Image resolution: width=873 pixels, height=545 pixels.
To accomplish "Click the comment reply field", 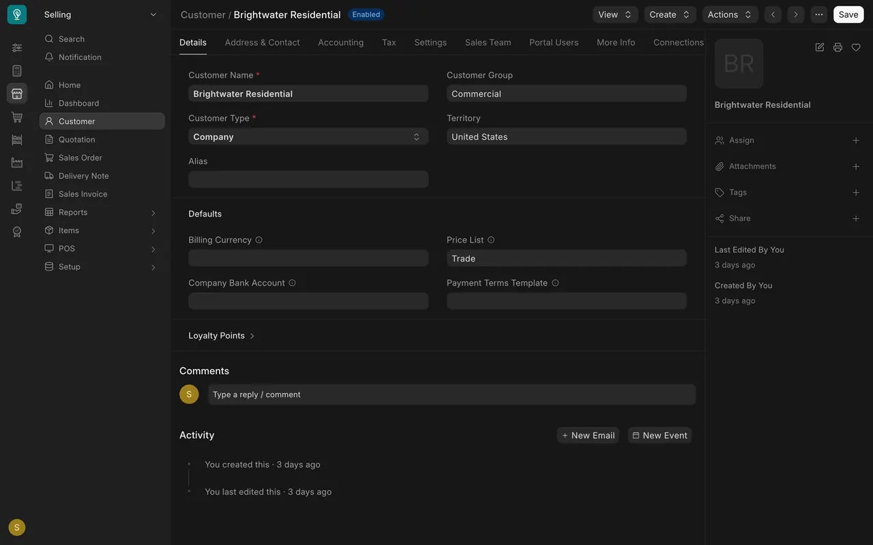I will pyautogui.click(x=452, y=394).
